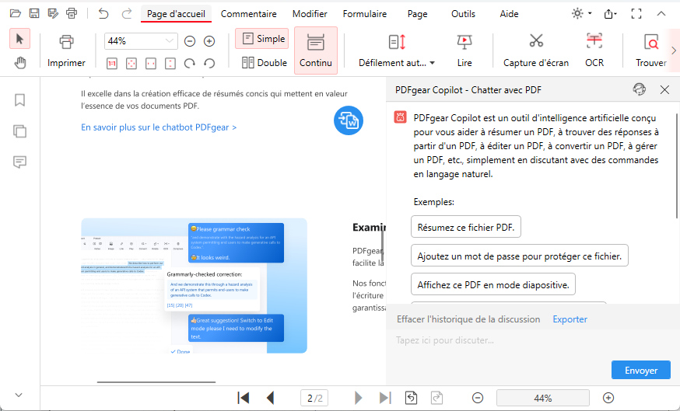Open the Modifier tab
This screenshot has height=411, width=680.
(x=310, y=14)
